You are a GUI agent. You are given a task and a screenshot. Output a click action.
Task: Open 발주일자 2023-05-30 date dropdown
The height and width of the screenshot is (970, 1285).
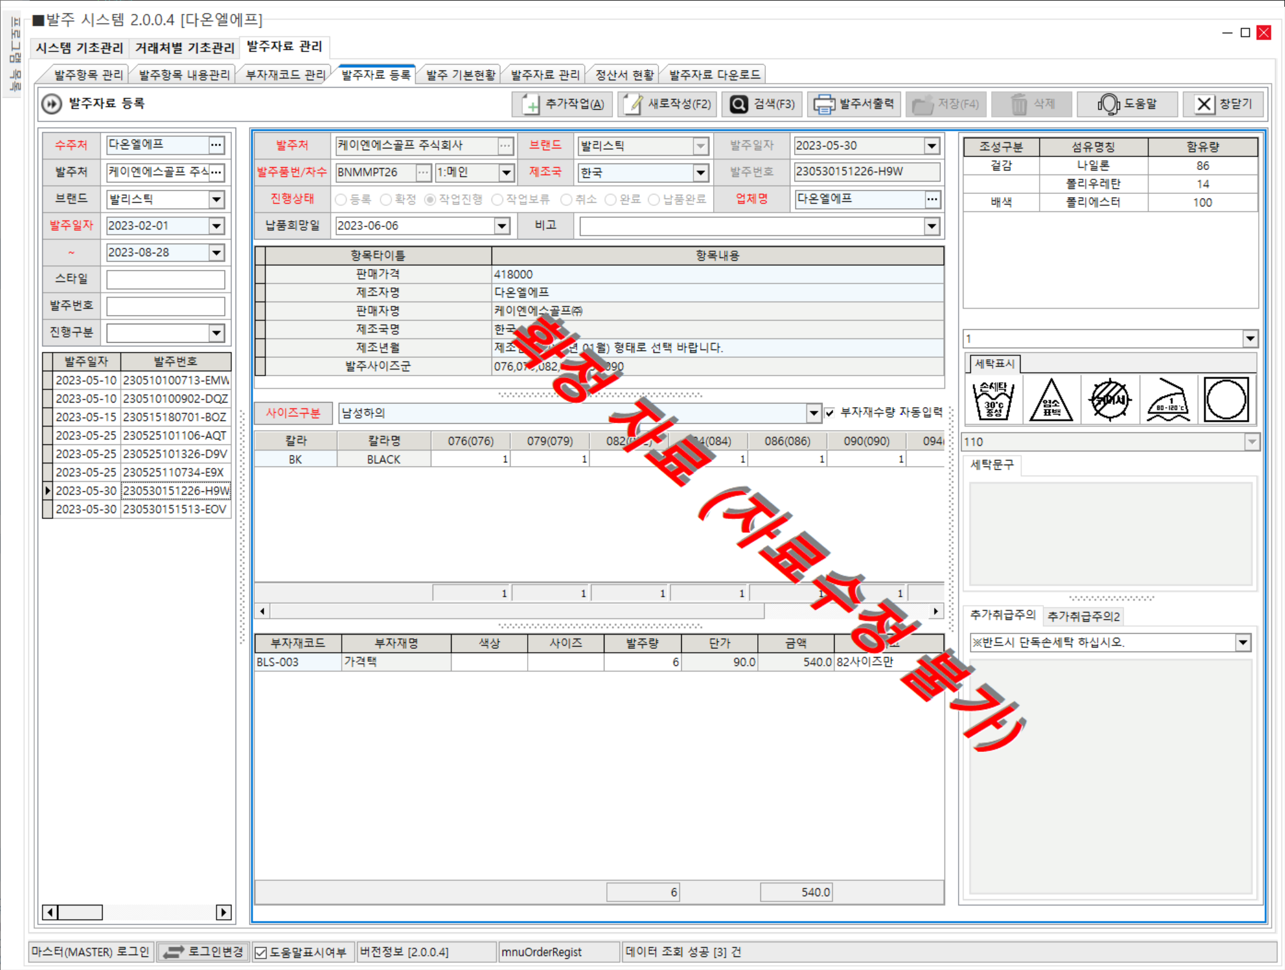click(932, 145)
